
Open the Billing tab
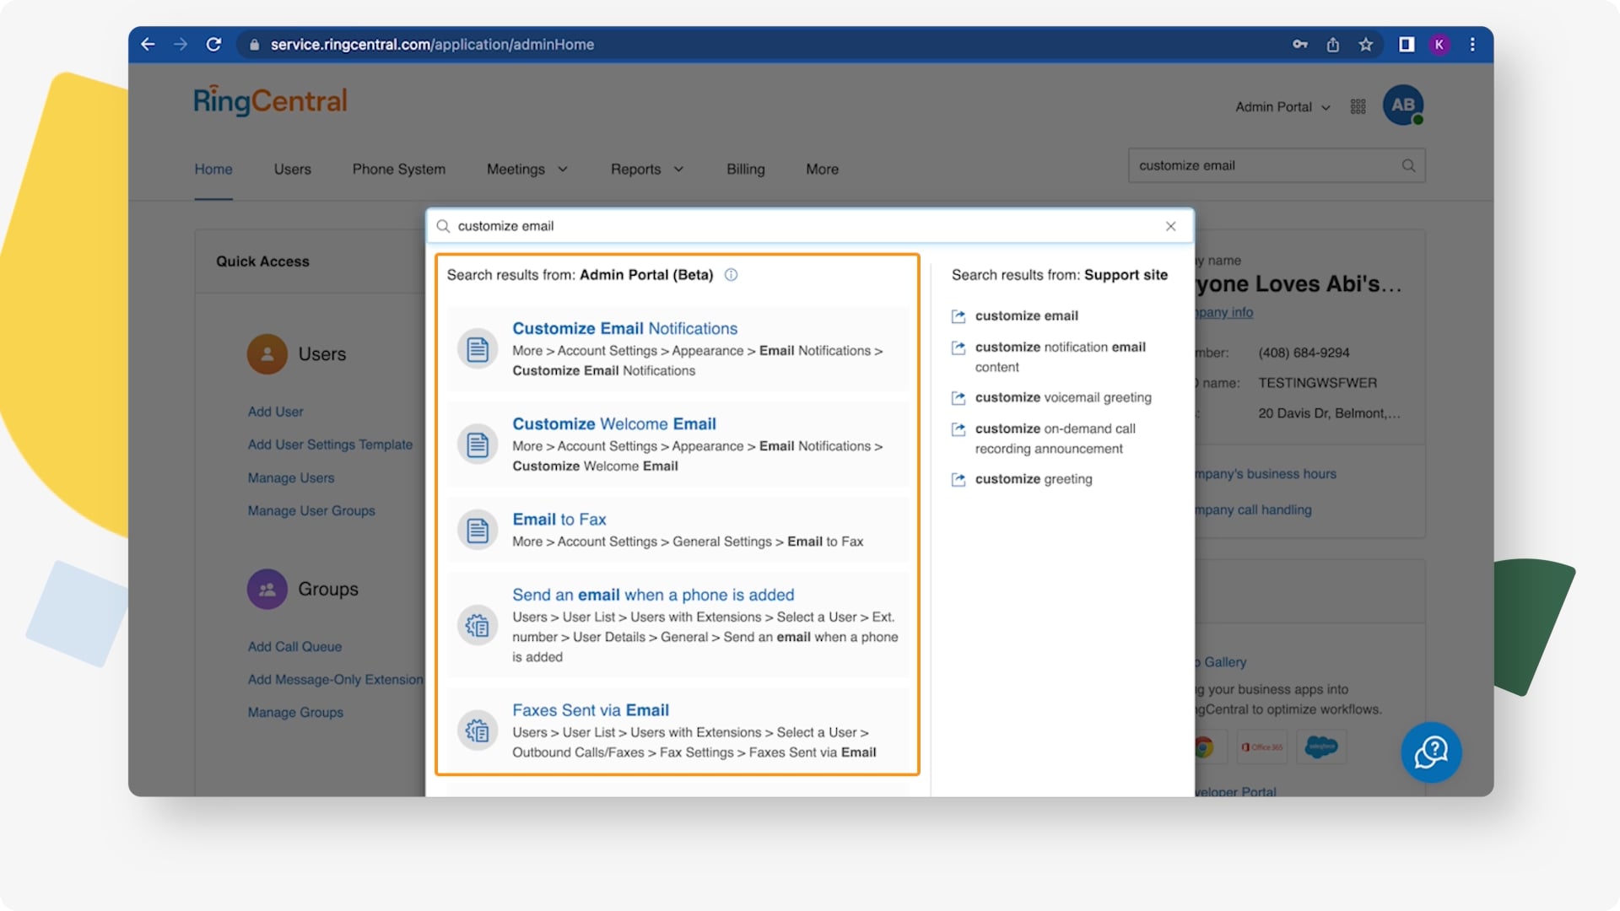[745, 170]
